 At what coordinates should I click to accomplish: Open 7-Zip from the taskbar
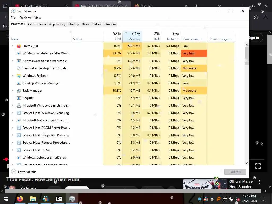(x=59, y=199)
